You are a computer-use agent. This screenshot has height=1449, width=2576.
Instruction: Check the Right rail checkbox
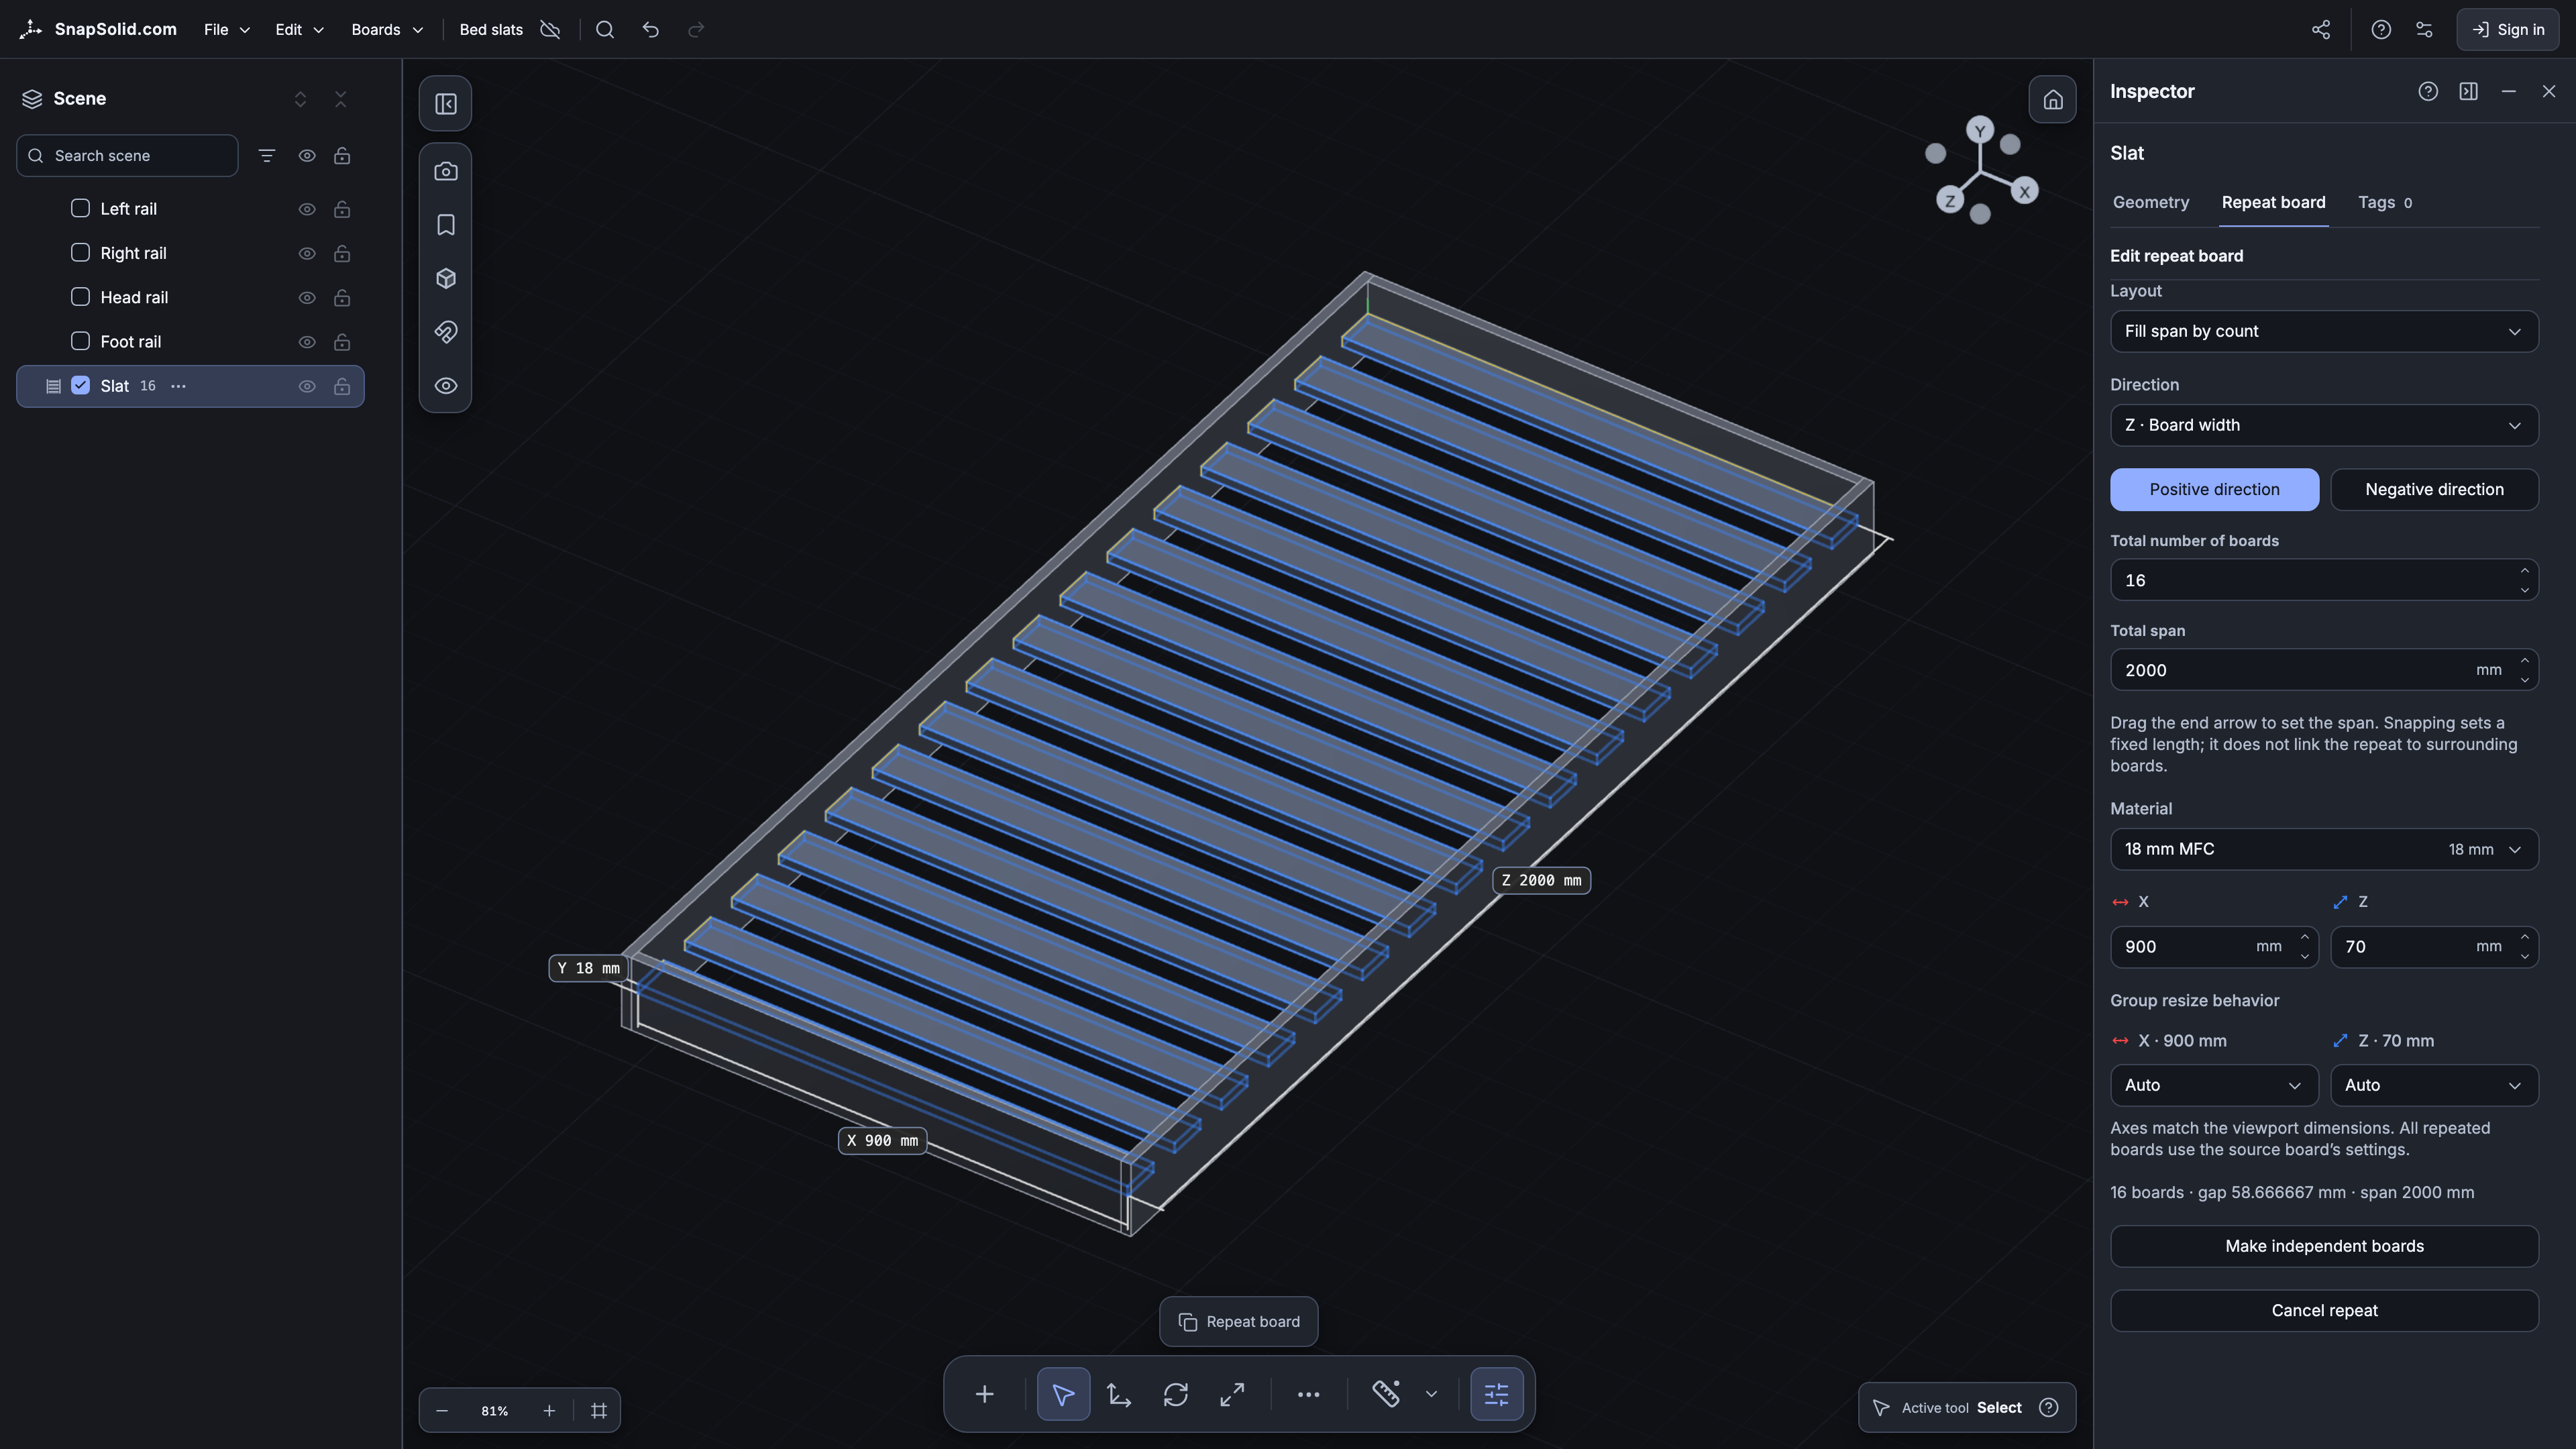(x=81, y=252)
